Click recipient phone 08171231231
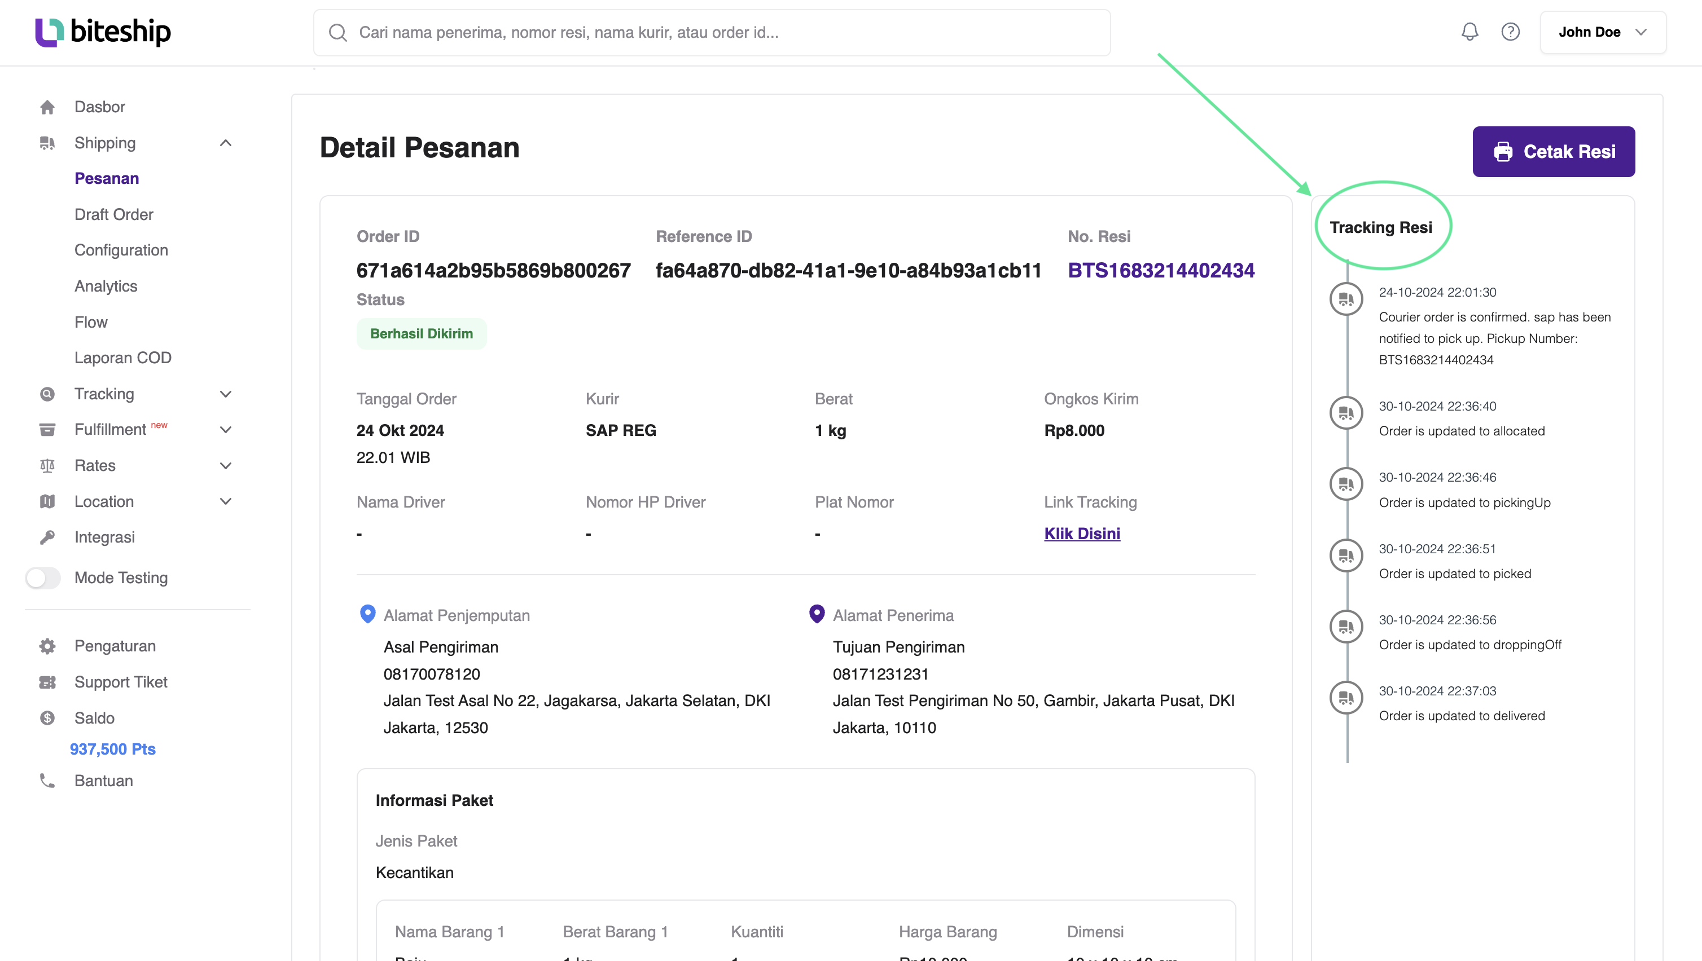Viewport: 1702px width, 961px height. tap(880, 675)
